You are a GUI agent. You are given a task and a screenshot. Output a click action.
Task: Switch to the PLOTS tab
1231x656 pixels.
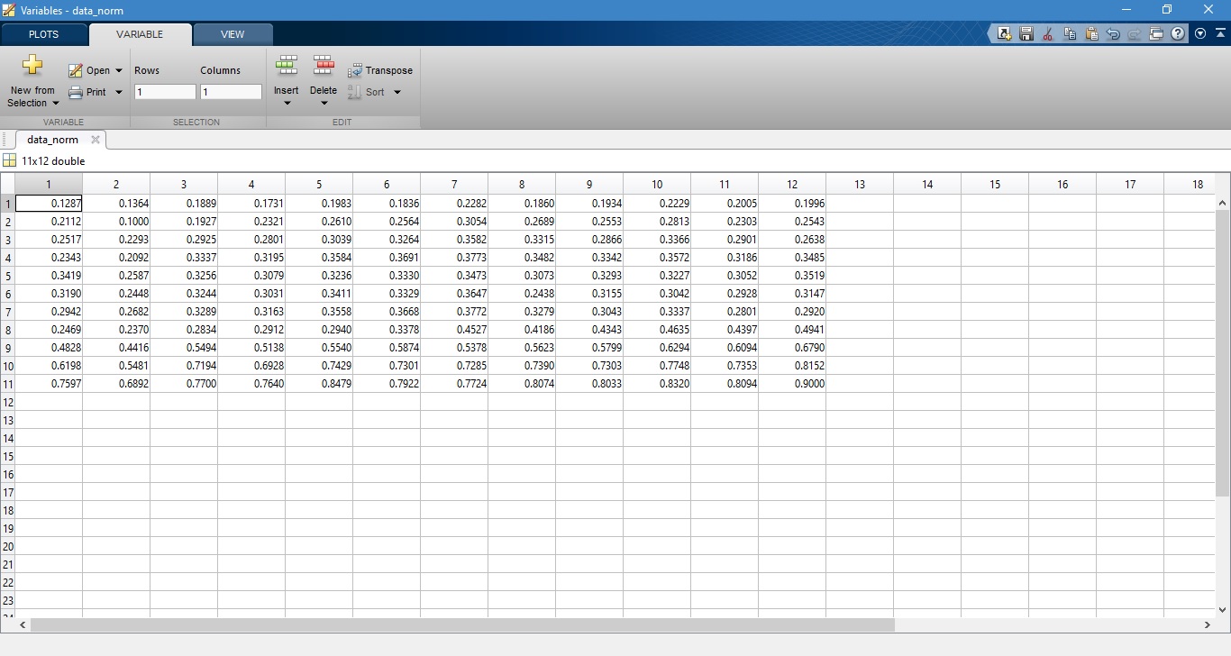point(43,34)
